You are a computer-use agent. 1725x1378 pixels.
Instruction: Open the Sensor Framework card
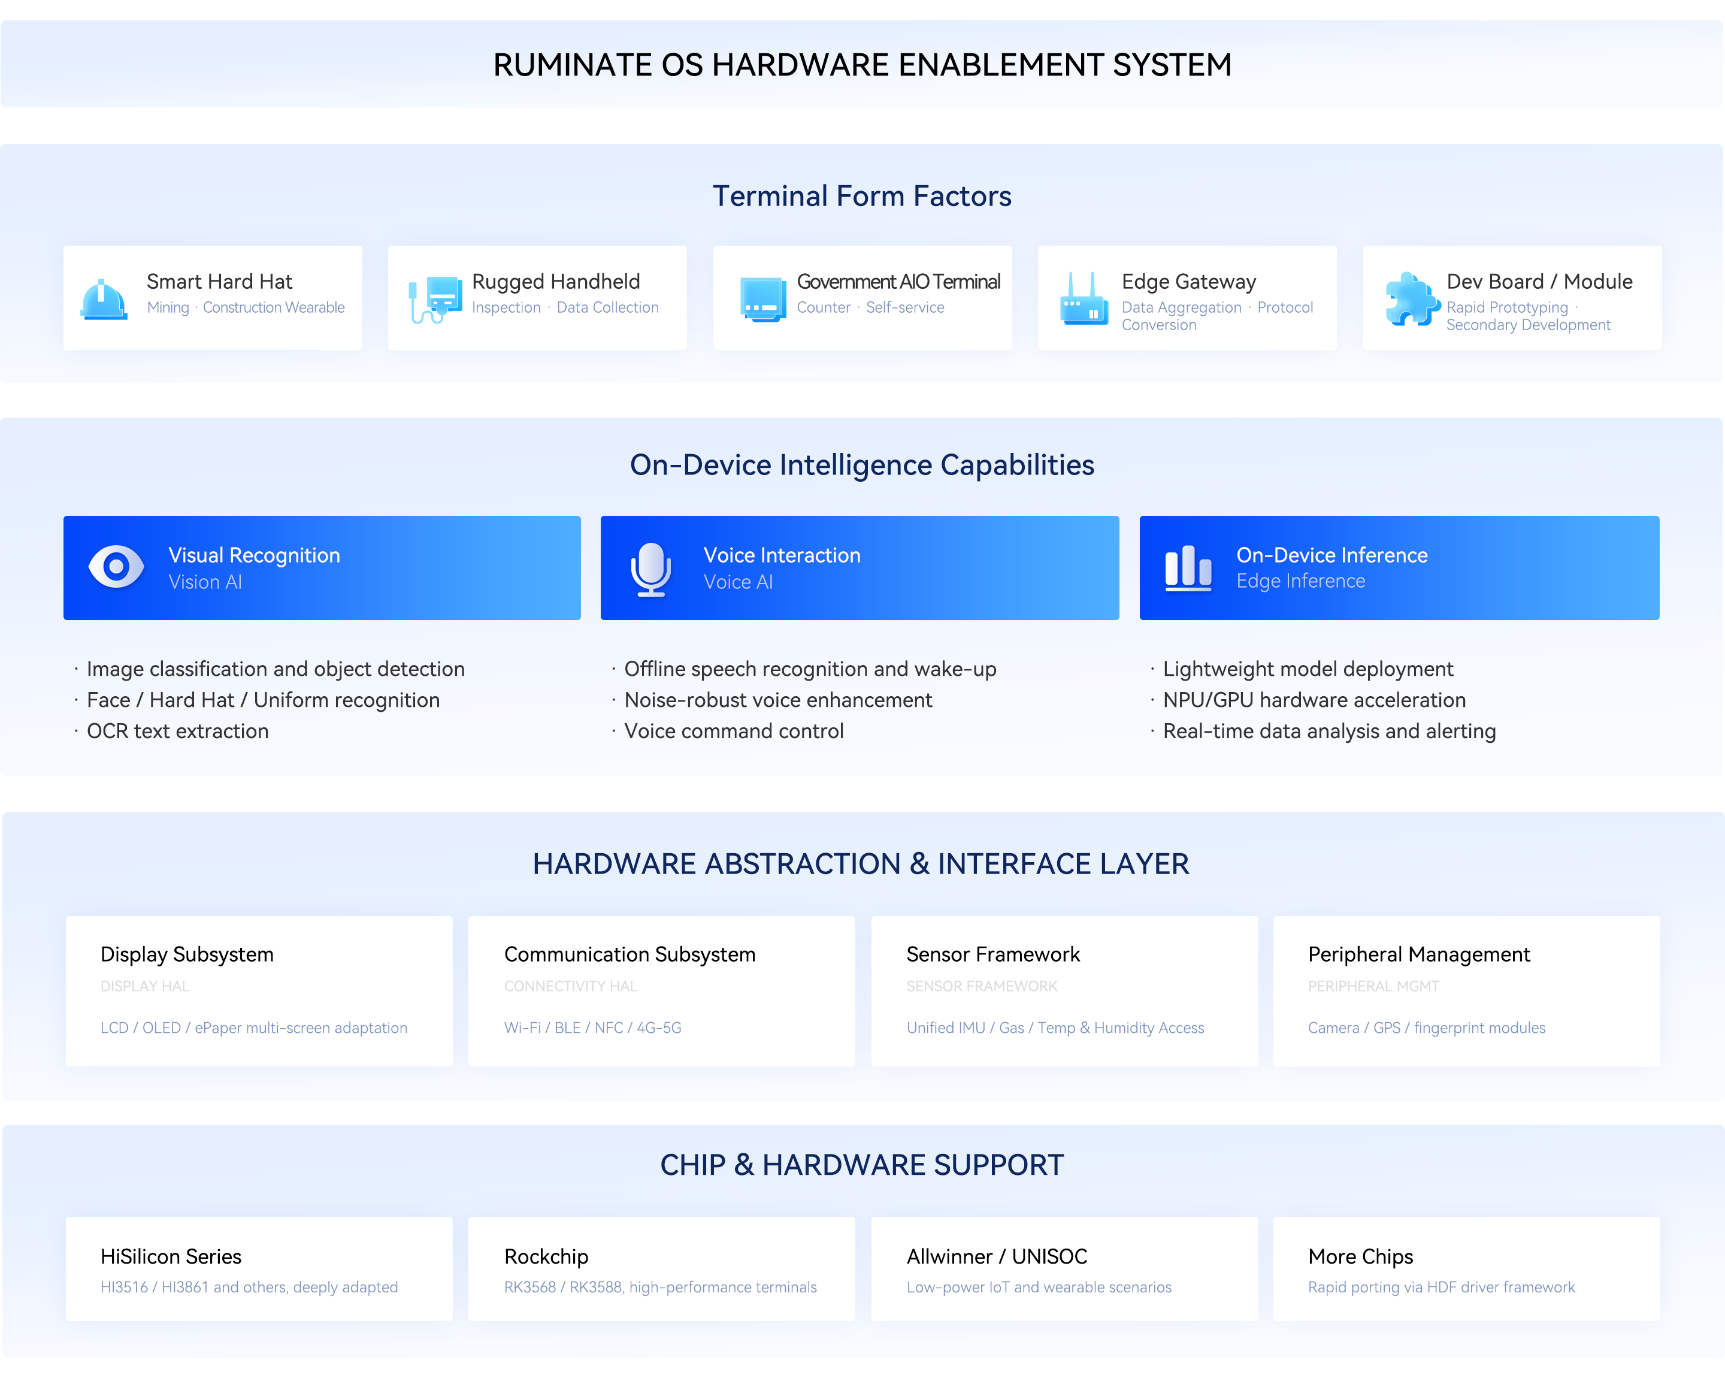[x=1065, y=991]
